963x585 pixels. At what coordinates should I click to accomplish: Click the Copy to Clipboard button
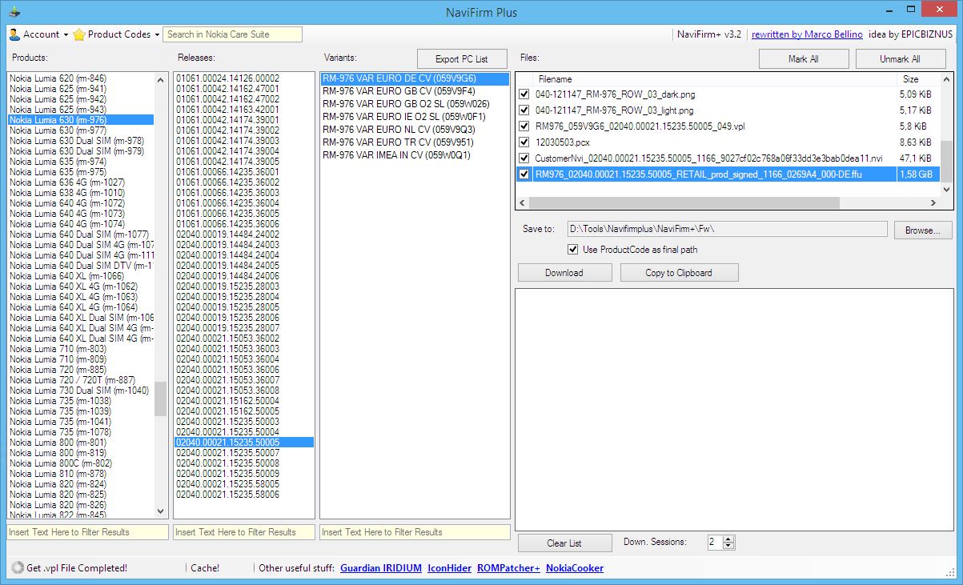coord(679,273)
